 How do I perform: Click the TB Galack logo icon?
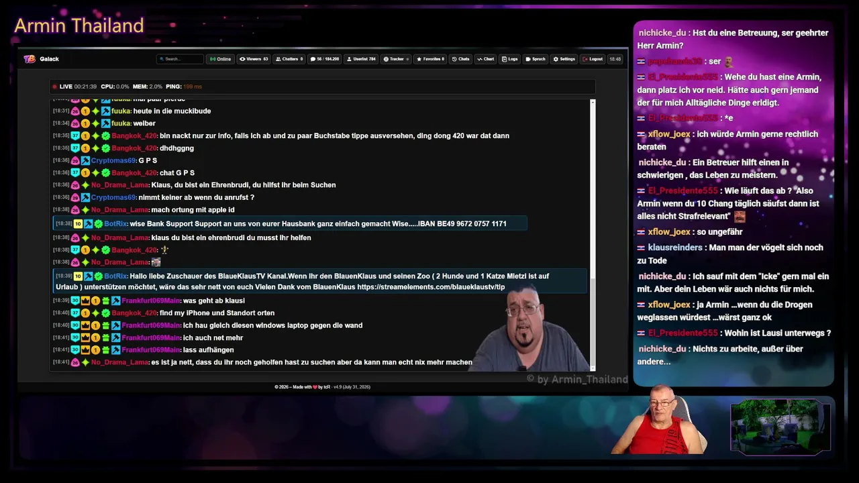pyautogui.click(x=30, y=59)
